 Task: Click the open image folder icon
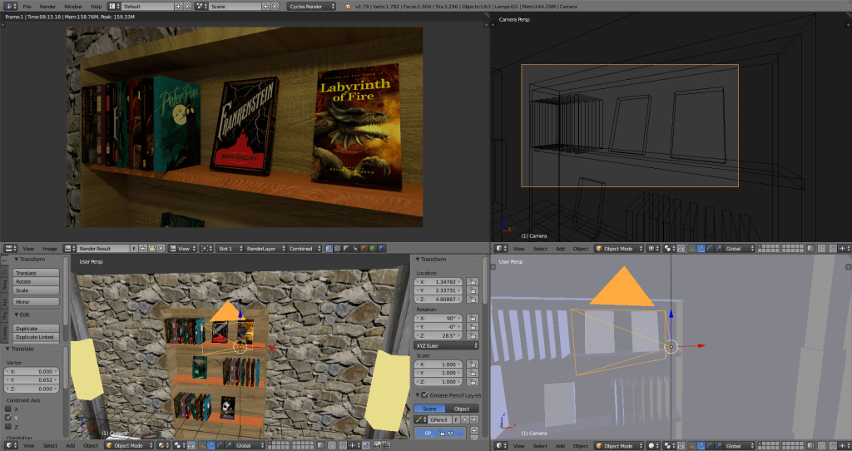[151, 248]
